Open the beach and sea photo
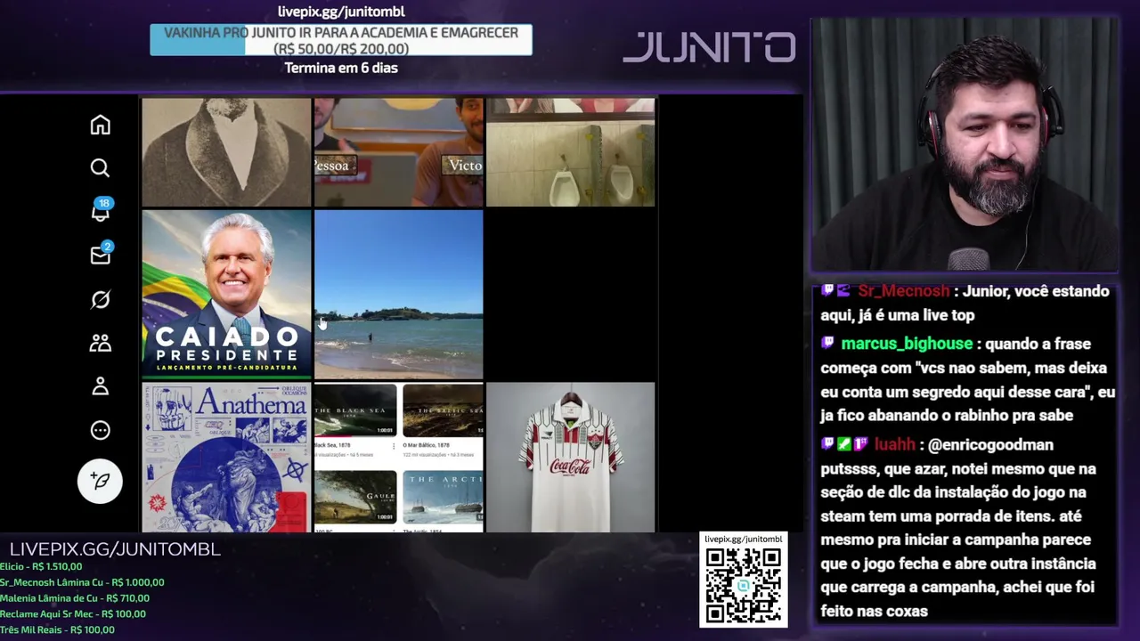The image size is (1140, 641). pyautogui.click(x=398, y=295)
